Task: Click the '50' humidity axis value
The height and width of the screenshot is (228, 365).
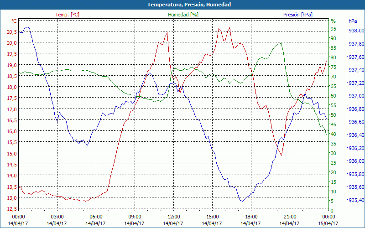Action: click(334, 115)
